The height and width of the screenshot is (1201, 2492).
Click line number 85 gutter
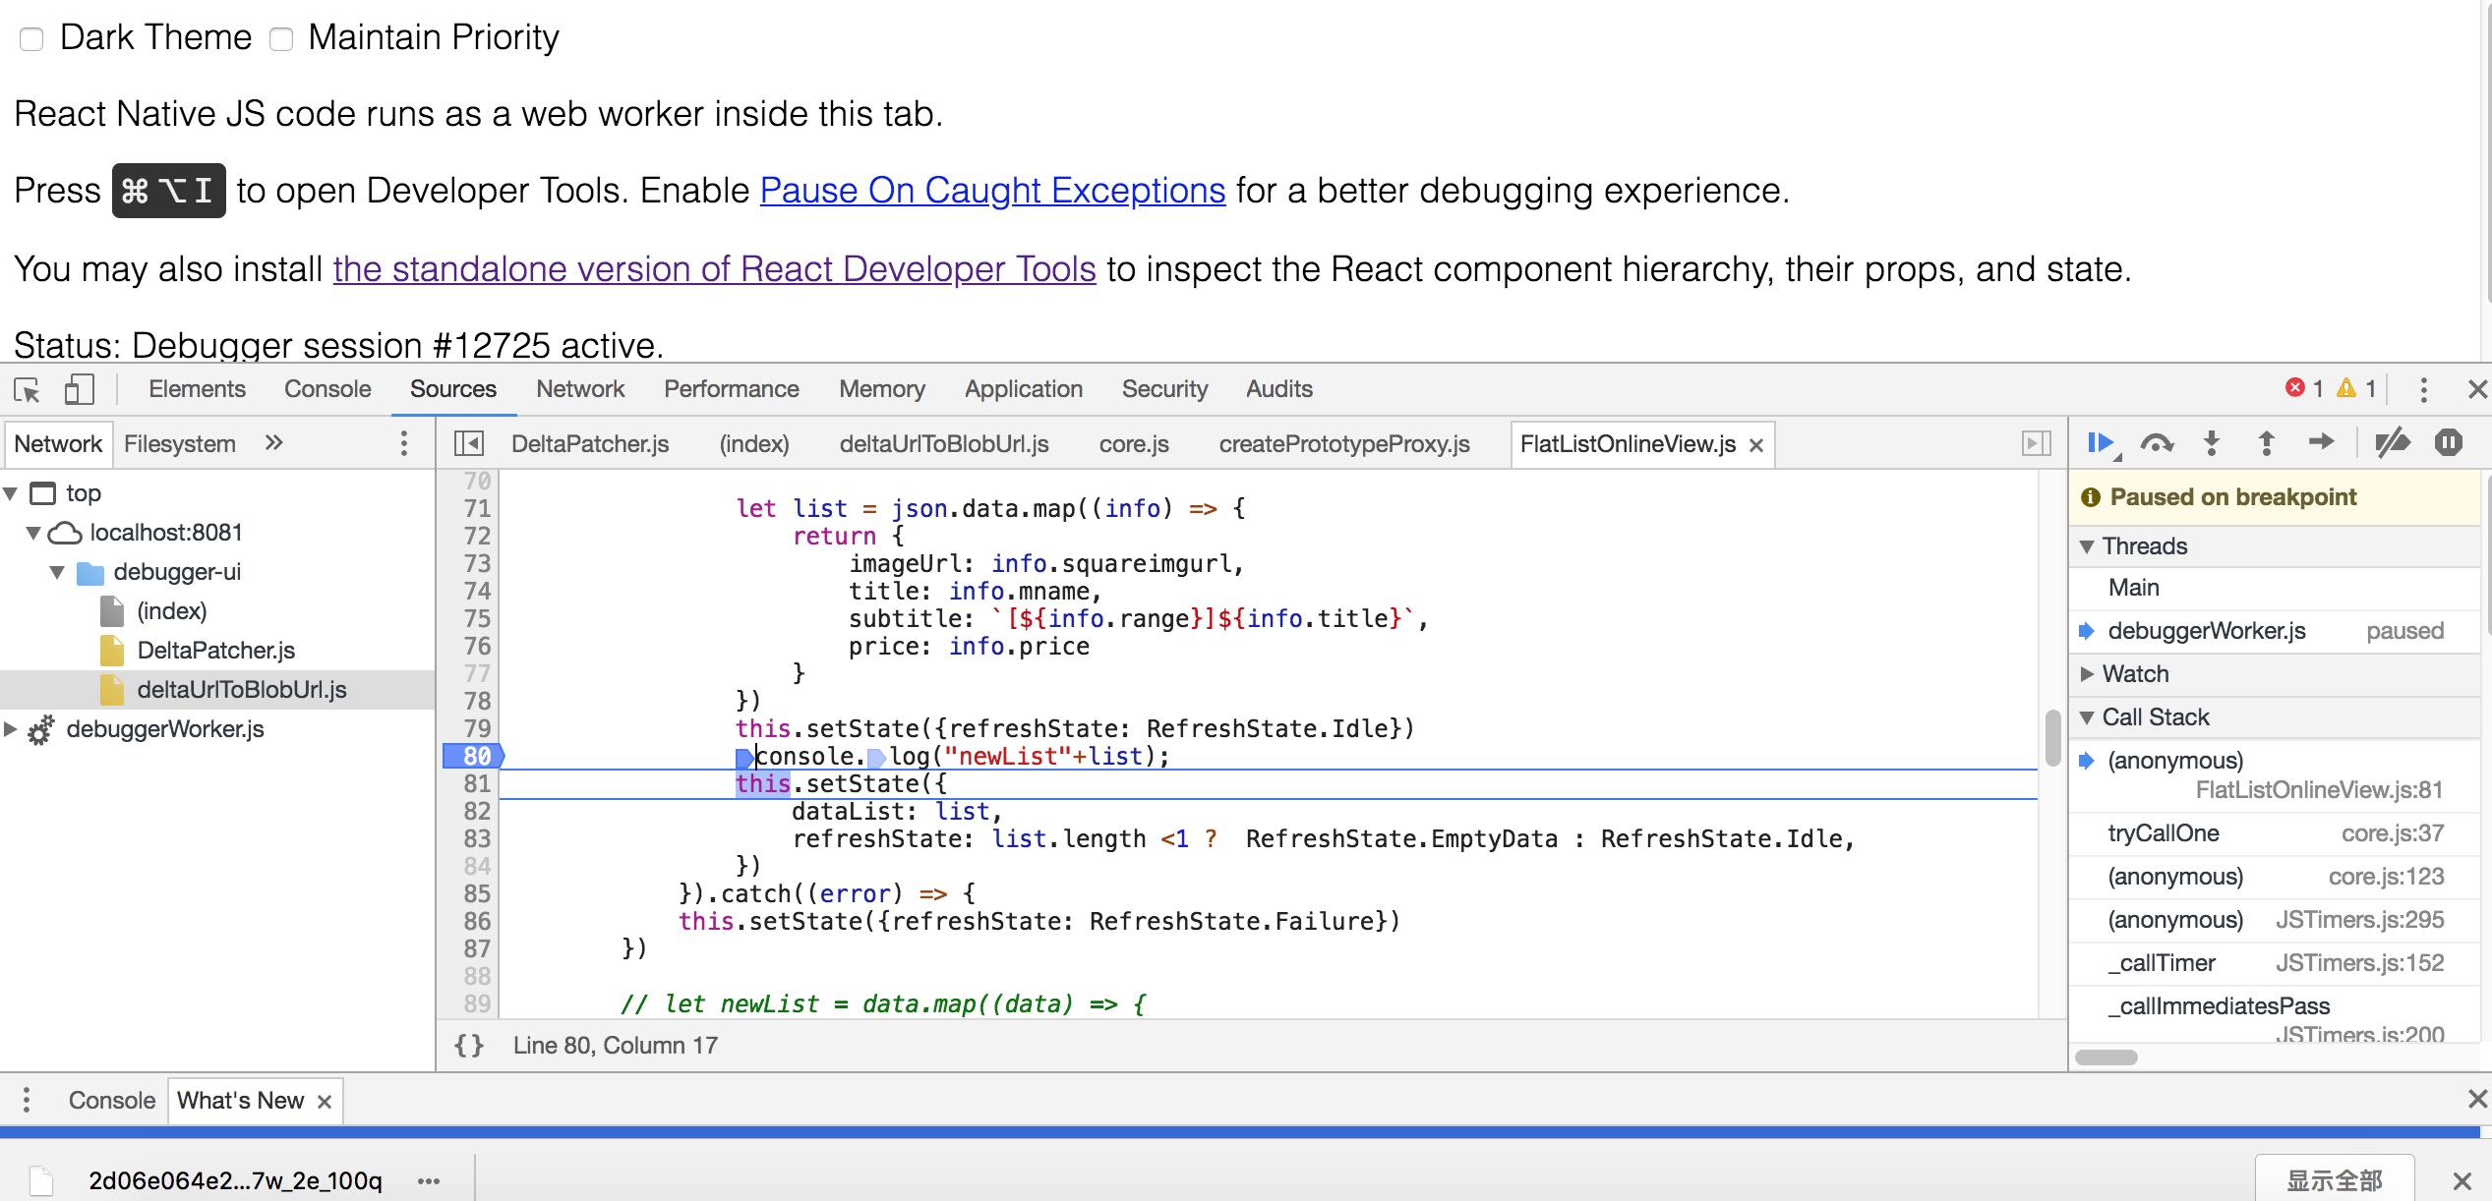[x=476, y=893]
